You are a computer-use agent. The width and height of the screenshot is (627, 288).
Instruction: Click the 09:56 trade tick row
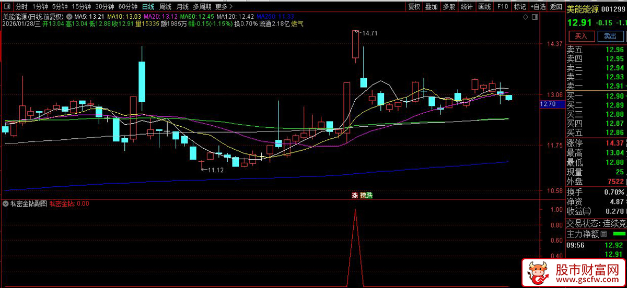(596, 245)
